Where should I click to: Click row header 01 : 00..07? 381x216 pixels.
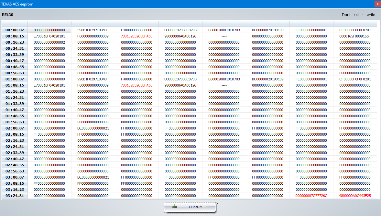click(x=15, y=79)
